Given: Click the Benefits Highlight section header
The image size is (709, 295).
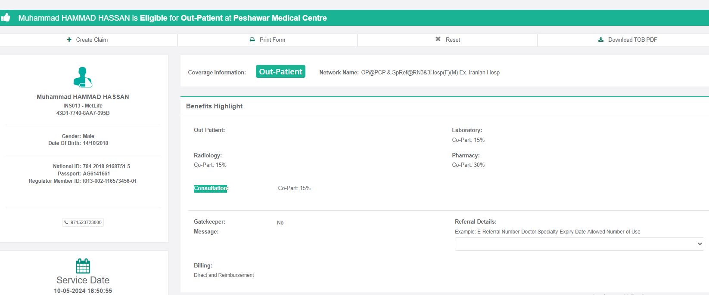Looking at the screenshot, I should (215, 106).
